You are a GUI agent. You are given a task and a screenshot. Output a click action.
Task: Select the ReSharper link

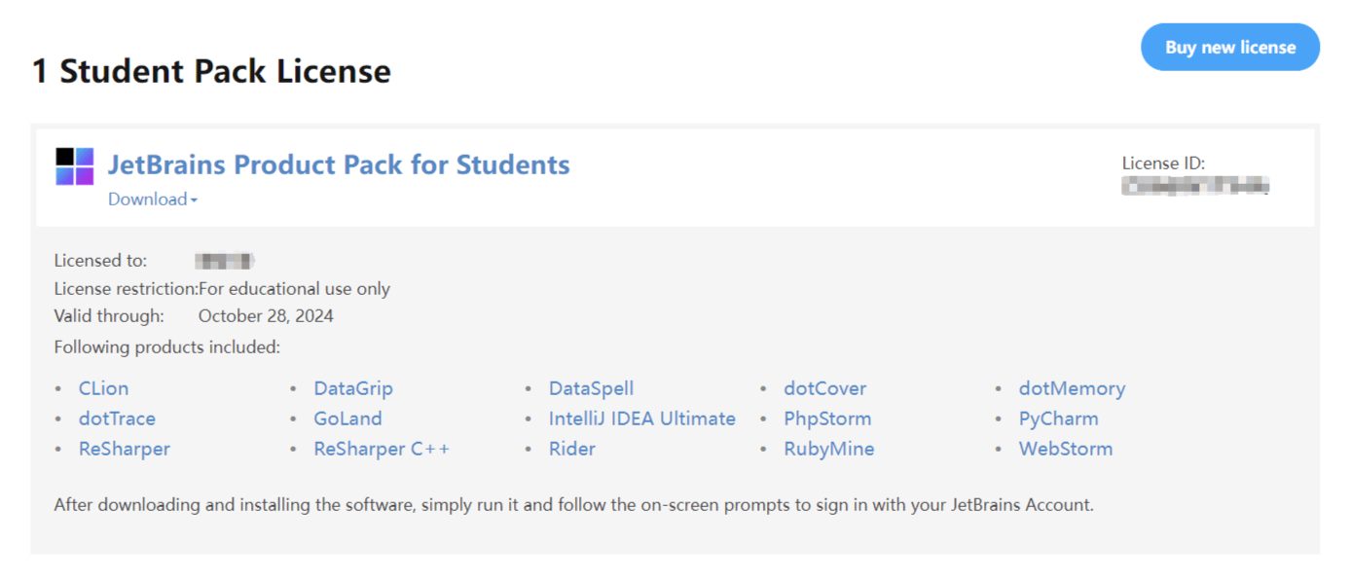pyautogui.click(x=125, y=449)
